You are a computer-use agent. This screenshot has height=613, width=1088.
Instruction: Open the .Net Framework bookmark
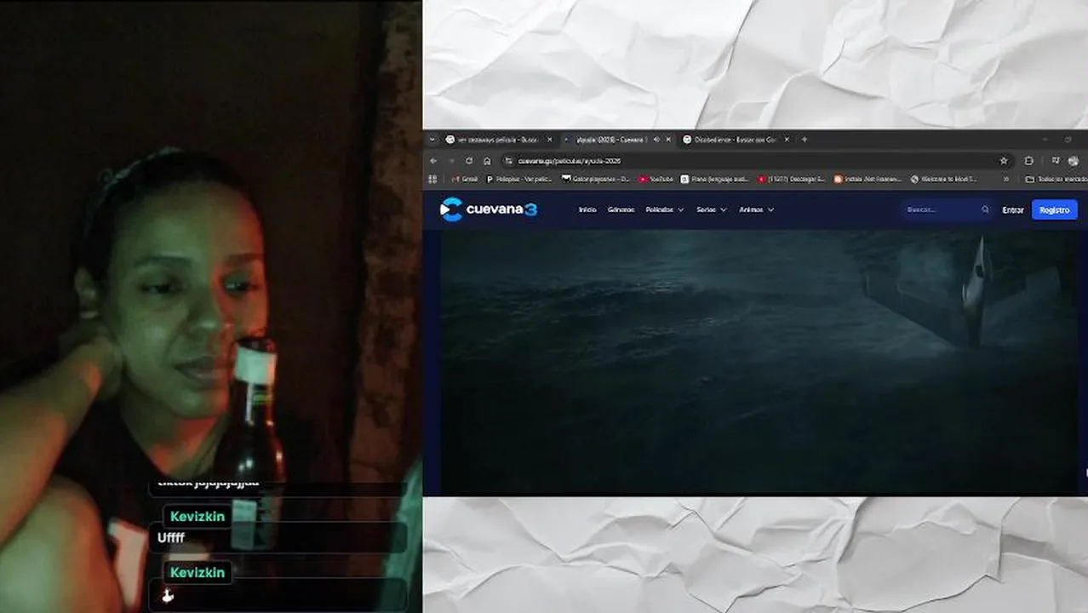pos(868,180)
